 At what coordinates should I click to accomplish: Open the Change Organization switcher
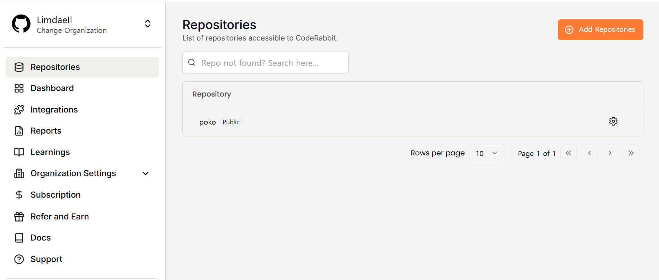click(147, 24)
